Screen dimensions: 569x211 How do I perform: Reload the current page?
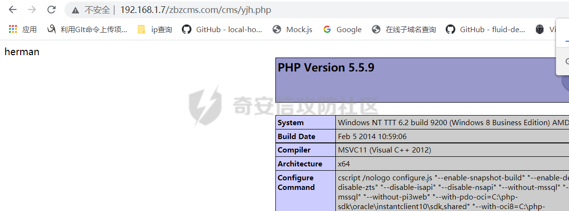click(x=51, y=10)
